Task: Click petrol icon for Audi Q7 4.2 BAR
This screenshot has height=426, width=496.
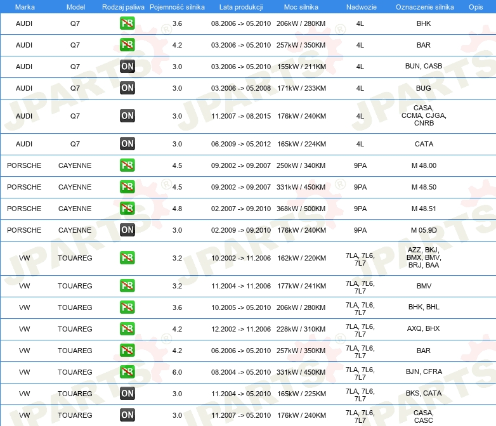Action: (x=127, y=45)
